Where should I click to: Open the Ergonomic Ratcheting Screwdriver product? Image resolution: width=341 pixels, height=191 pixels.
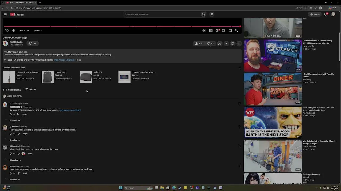(x=21, y=77)
